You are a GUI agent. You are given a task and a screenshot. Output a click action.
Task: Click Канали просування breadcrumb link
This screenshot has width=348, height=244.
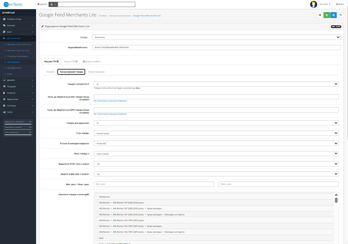[120, 16]
